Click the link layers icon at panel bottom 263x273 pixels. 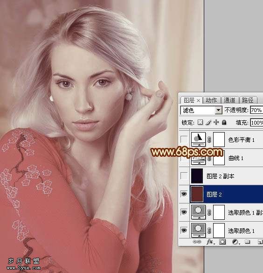197,242
